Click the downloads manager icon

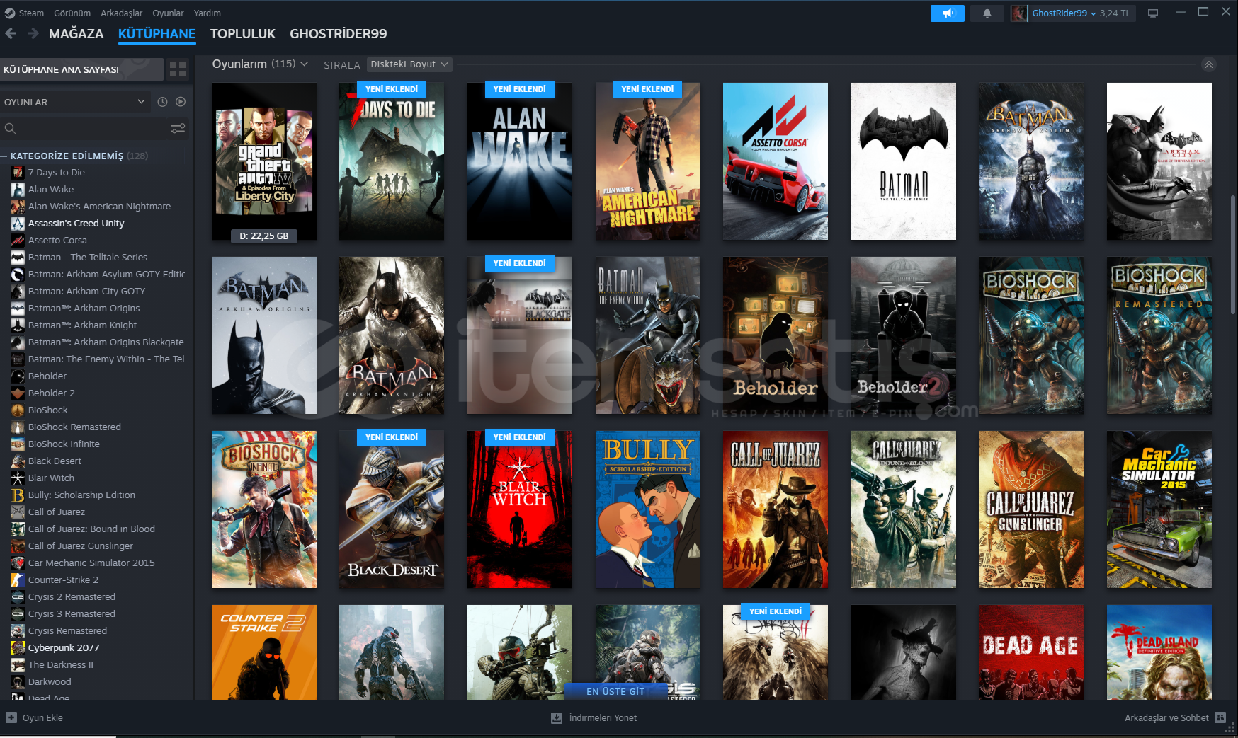click(557, 717)
